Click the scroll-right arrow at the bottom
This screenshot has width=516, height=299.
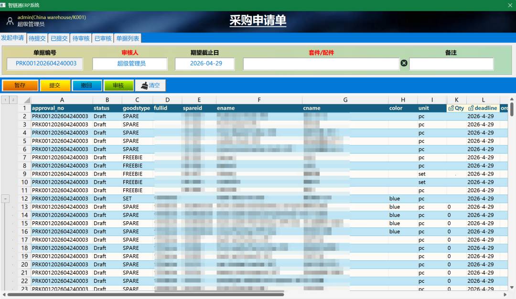505,294
